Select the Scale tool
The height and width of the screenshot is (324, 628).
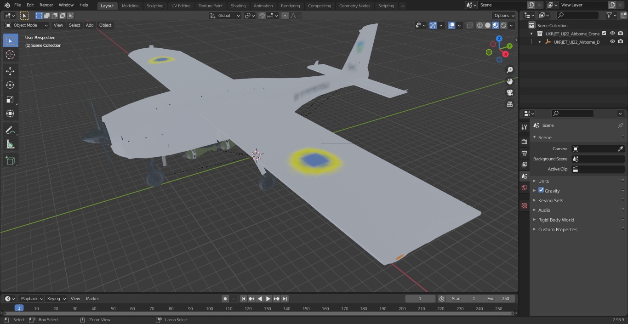click(10, 99)
